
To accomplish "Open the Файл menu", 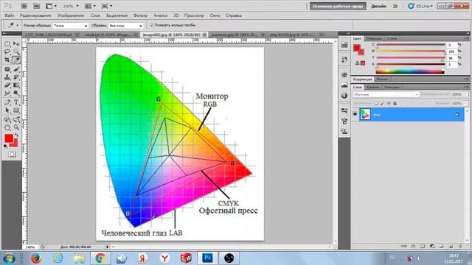I will click(10, 15).
